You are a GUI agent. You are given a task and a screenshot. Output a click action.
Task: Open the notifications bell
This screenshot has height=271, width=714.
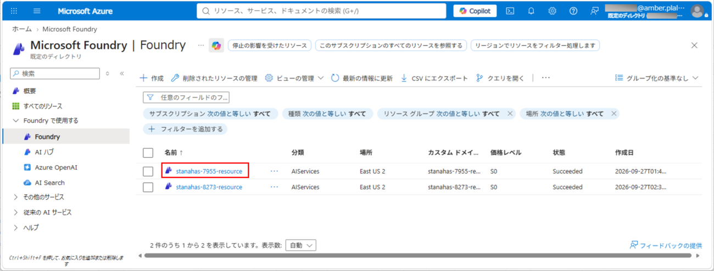click(x=531, y=11)
